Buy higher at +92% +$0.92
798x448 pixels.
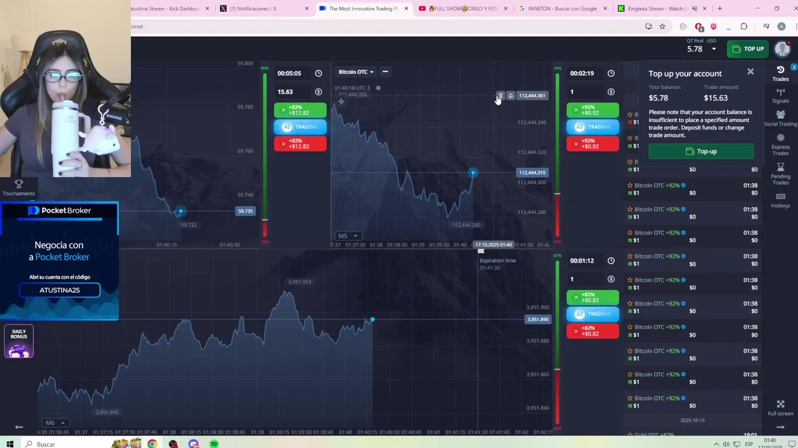(x=592, y=110)
